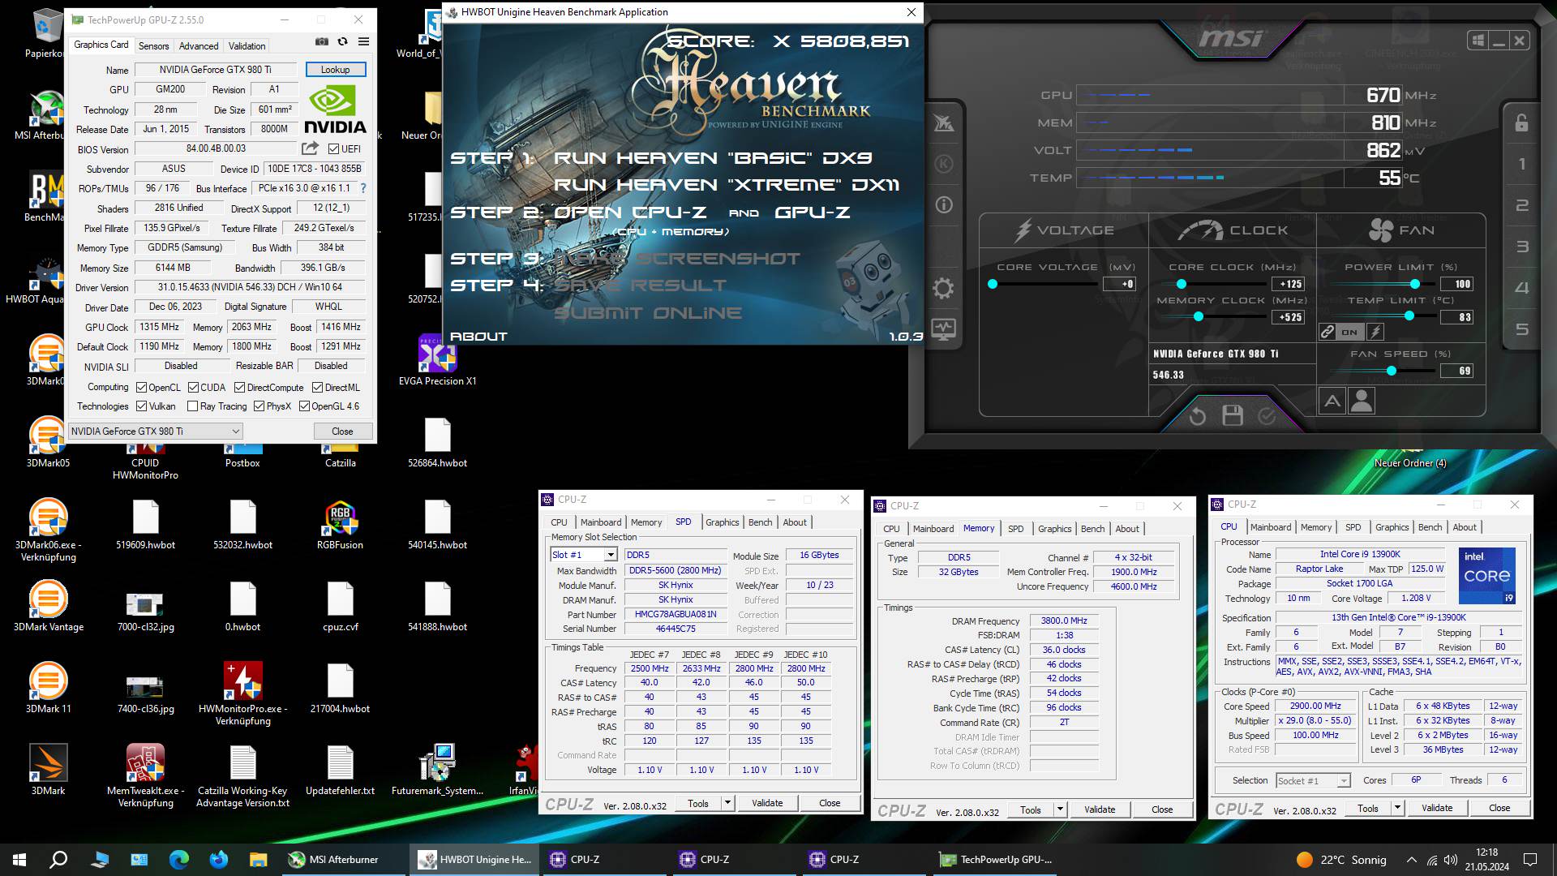Click Tools button in CPU-Z Memory window
The height and width of the screenshot is (876, 1557).
(x=1031, y=809)
